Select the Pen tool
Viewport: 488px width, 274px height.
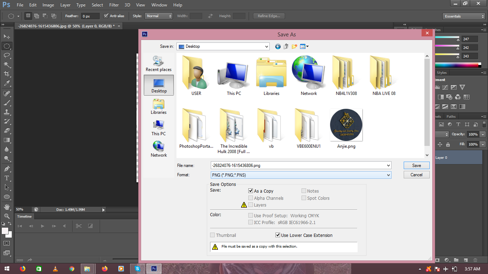[x=7, y=169]
